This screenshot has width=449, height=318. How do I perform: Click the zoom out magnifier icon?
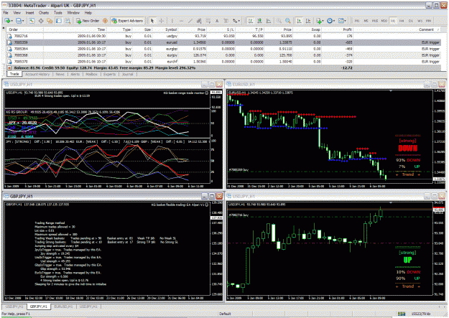pyautogui.click(x=288, y=21)
